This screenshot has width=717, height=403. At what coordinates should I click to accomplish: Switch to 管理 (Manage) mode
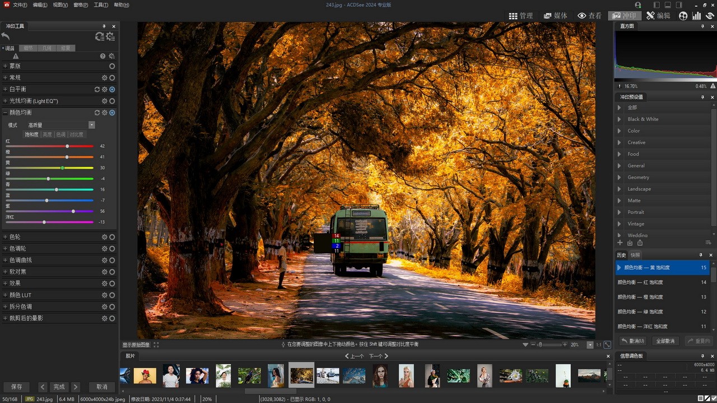point(520,16)
